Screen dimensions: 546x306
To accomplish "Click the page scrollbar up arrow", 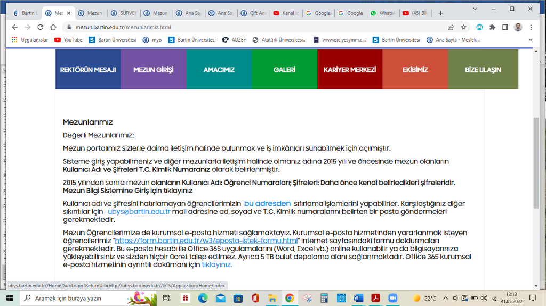I will point(536,51).
